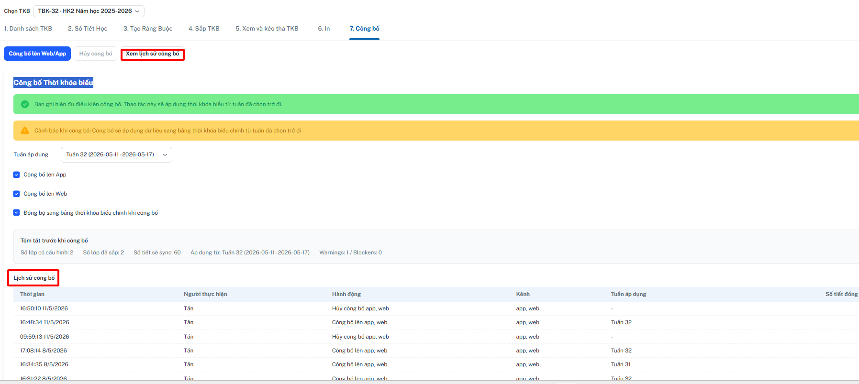Viewport: 859px width, 384px height.
Task: Click Tuần 31 in the history table
Action: [x=621, y=364]
